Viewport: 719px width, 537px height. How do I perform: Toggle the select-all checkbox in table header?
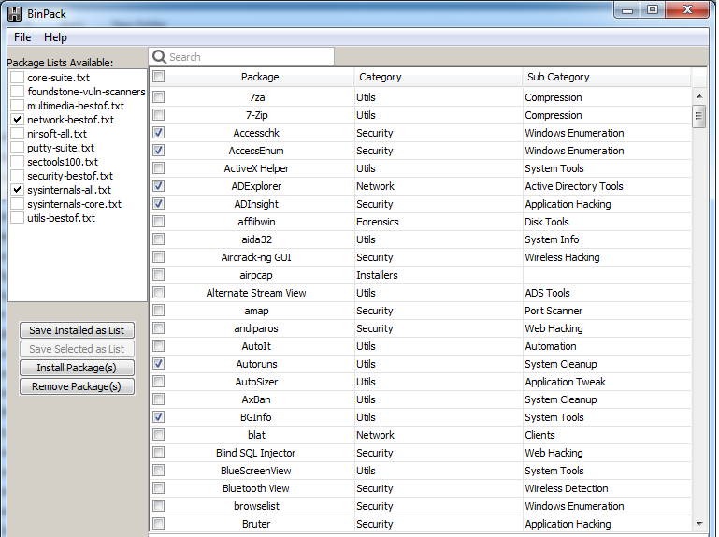coord(159,77)
